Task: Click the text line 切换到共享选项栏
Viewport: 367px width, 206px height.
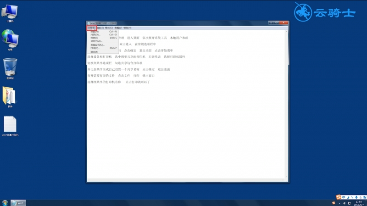Action: tap(100, 63)
